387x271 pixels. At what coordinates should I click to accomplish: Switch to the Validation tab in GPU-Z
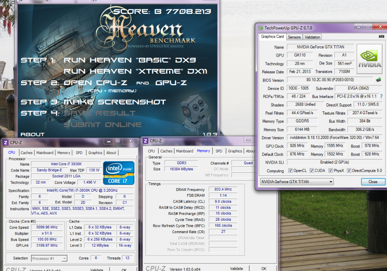(312, 37)
